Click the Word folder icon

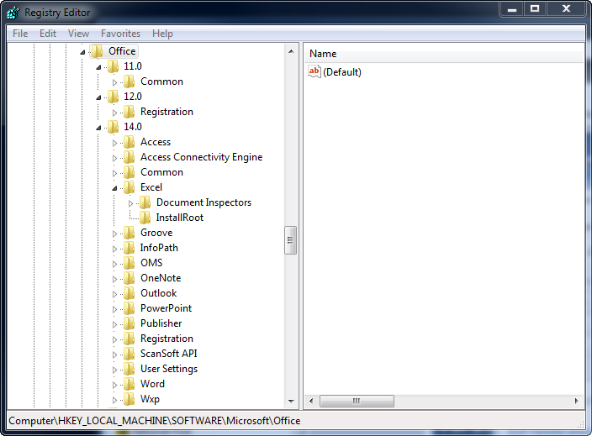point(129,384)
